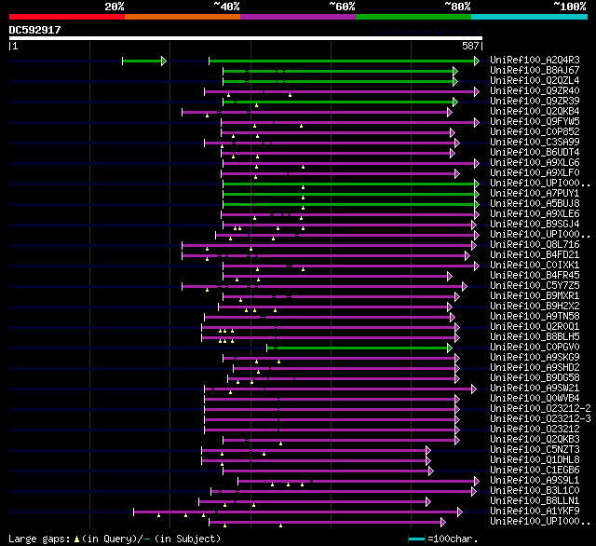Open the UniRef100_B4FD21 entry
The width and height of the screenshot is (596, 546).
click(535, 255)
